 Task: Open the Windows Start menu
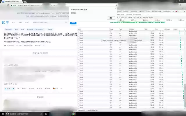tap(3, 114)
